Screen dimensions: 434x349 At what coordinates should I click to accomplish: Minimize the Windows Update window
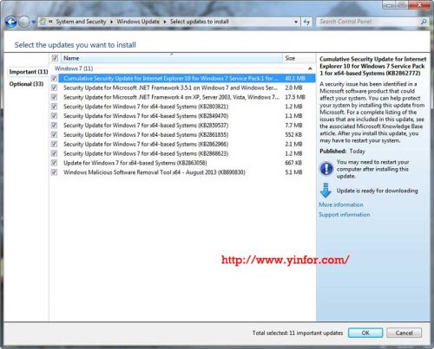click(389, 5)
